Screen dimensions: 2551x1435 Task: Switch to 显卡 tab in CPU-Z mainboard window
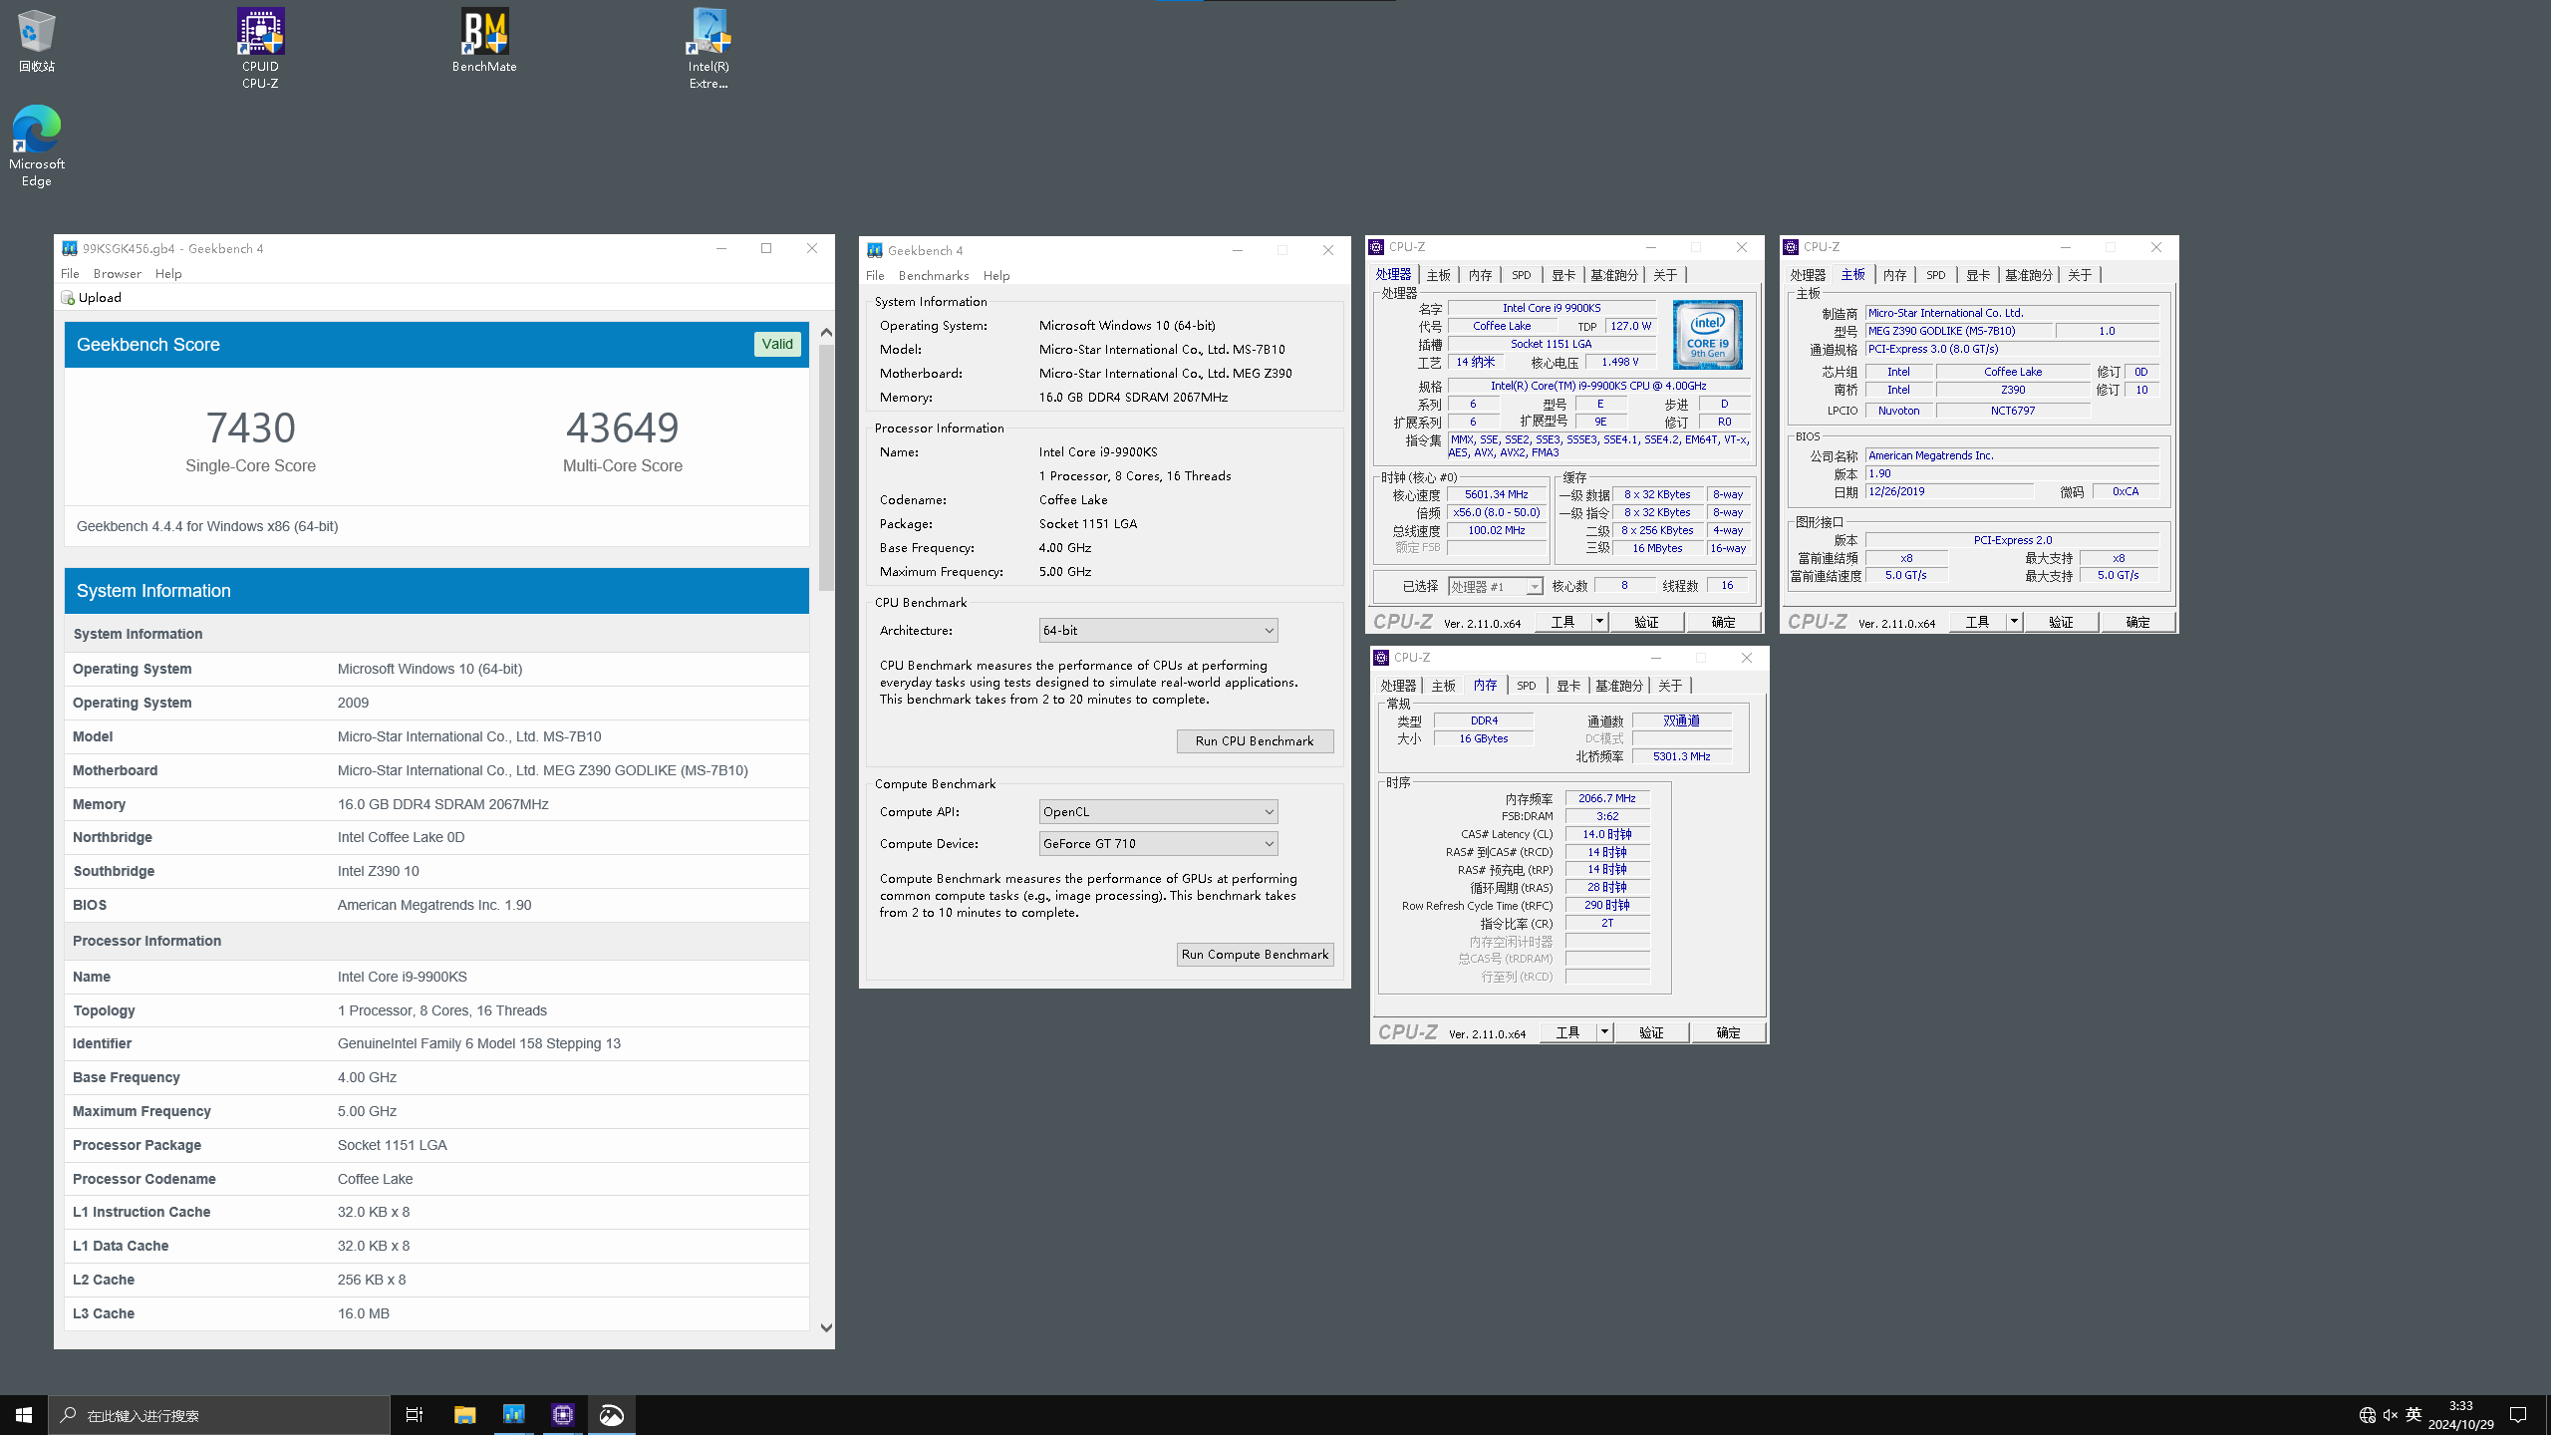[x=1978, y=275]
